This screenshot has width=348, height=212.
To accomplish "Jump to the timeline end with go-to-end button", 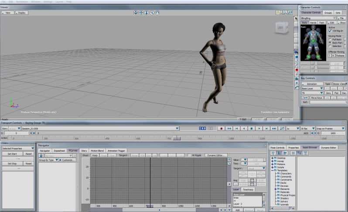I will tap(274, 129).
